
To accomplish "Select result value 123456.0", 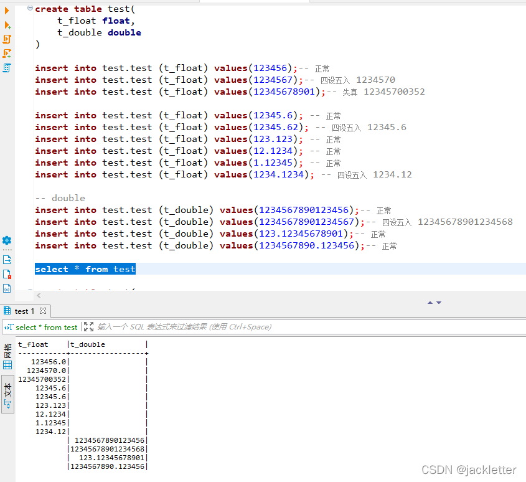I will [49, 362].
